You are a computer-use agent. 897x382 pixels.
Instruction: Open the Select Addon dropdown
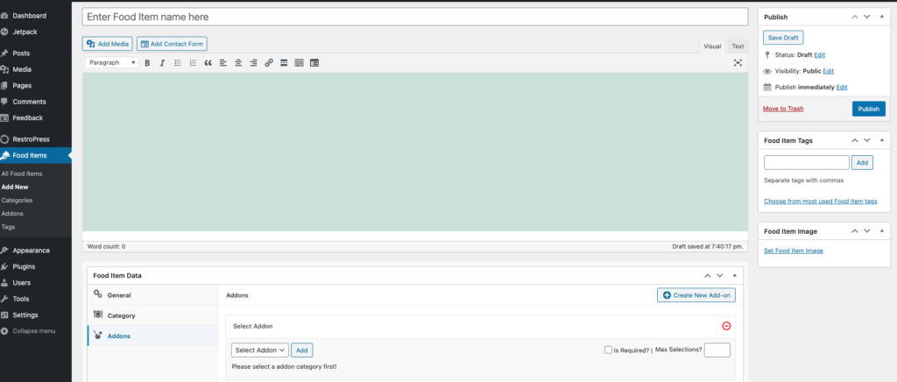259,350
